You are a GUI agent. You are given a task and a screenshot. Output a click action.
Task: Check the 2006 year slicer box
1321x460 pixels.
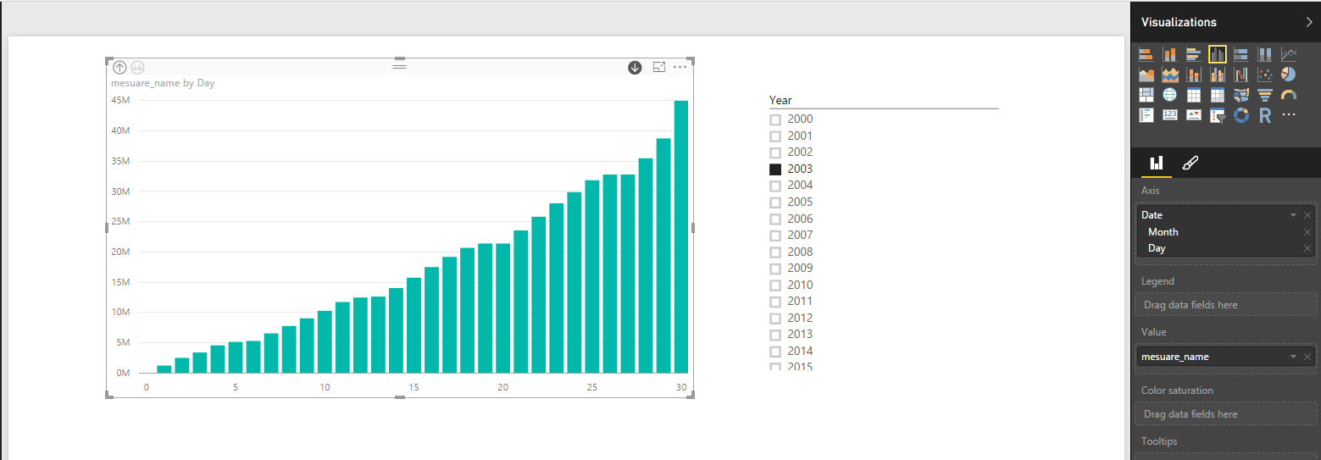[774, 219]
